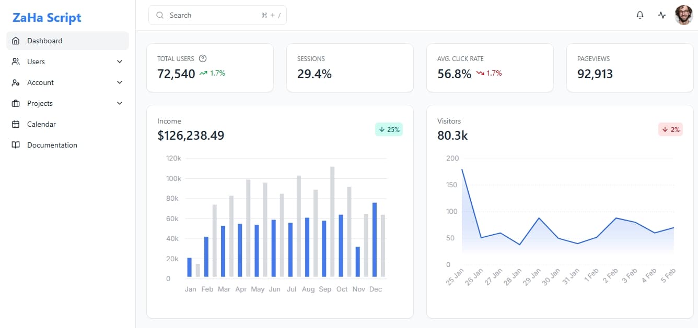Focus the Search input field
The height and width of the screenshot is (328, 698).
[x=214, y=15]
